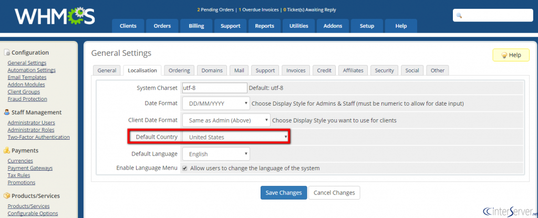Click the search magnifier icon
538x218 pixels.
[x=459, y=16]
